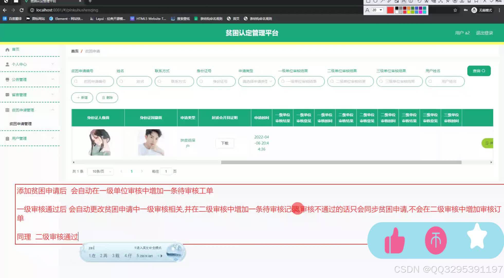Pick the black color swatch

(x=397, y=8)
